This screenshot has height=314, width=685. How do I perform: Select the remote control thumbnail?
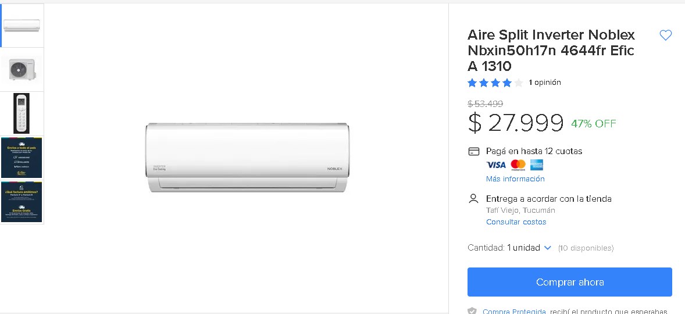[x=22, y=114]
